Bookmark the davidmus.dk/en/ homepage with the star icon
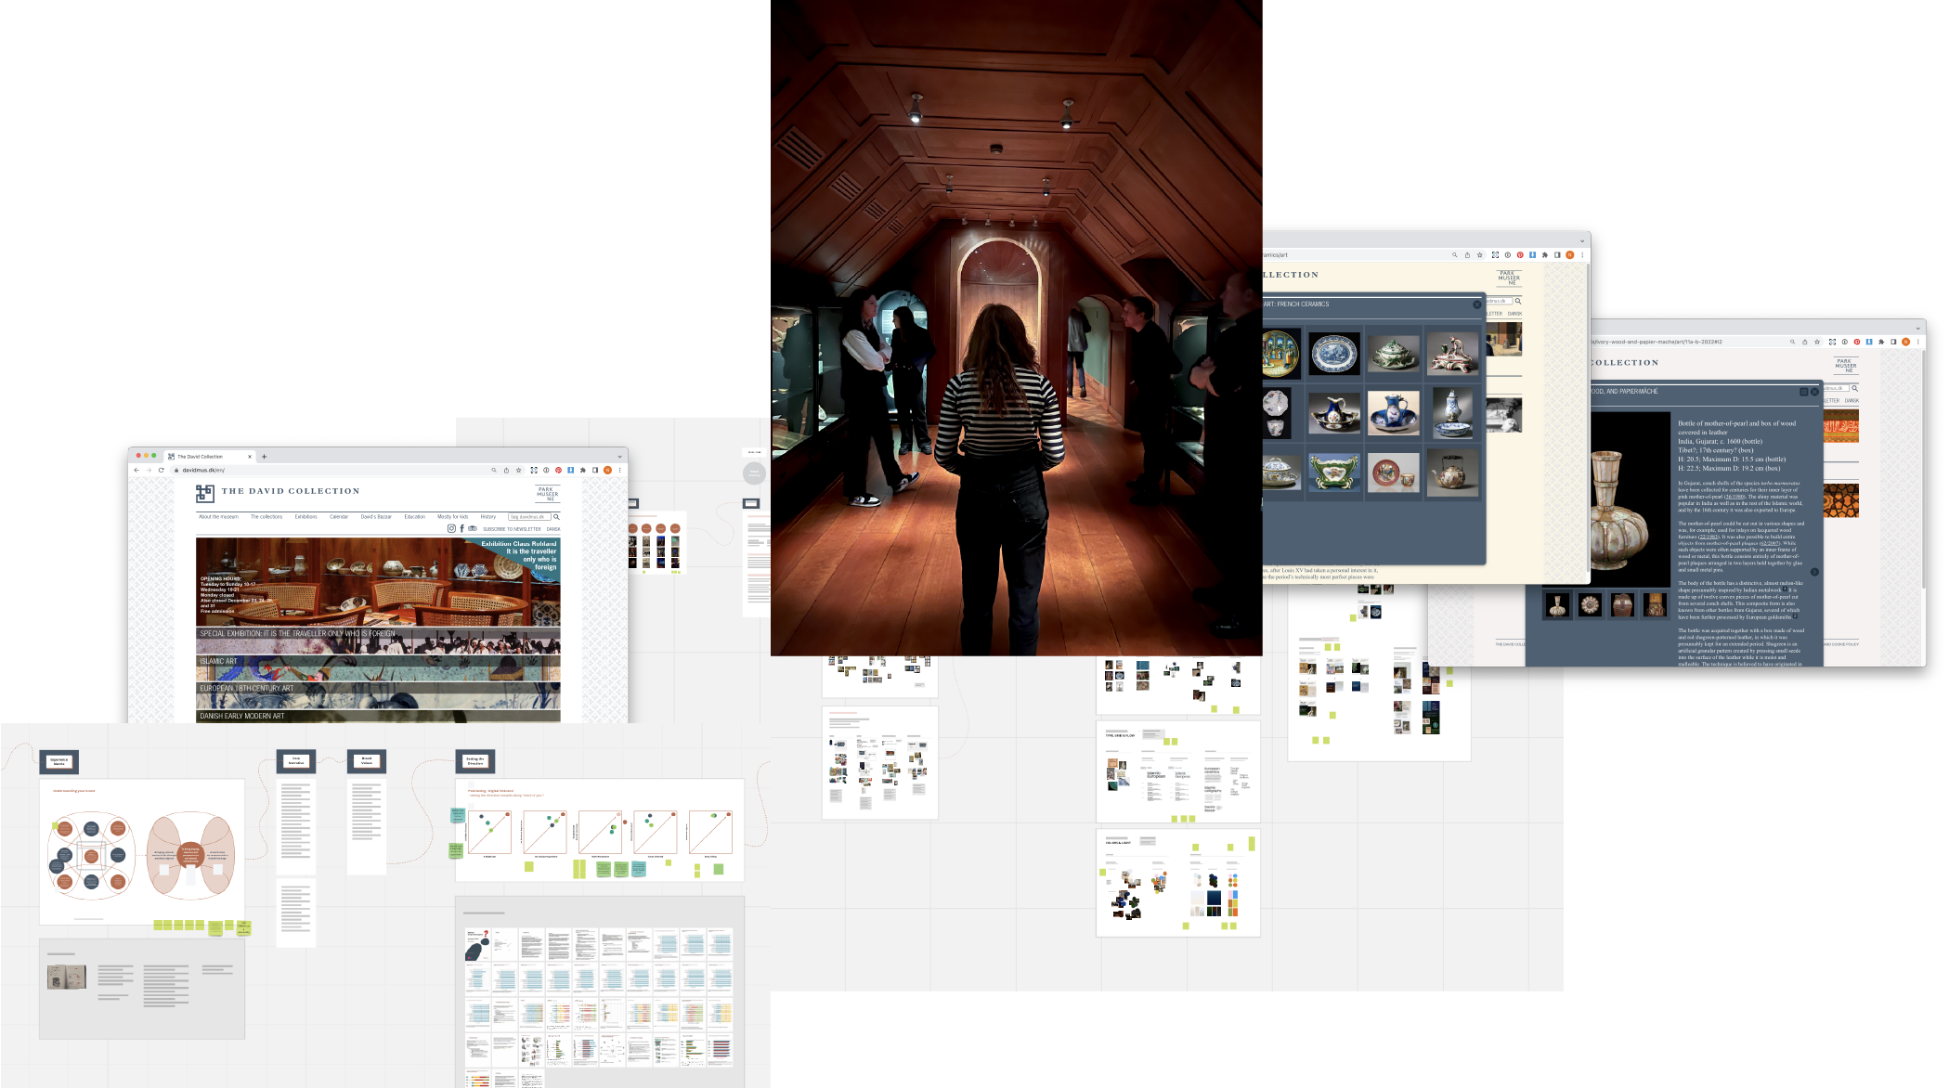 (519, 470)
